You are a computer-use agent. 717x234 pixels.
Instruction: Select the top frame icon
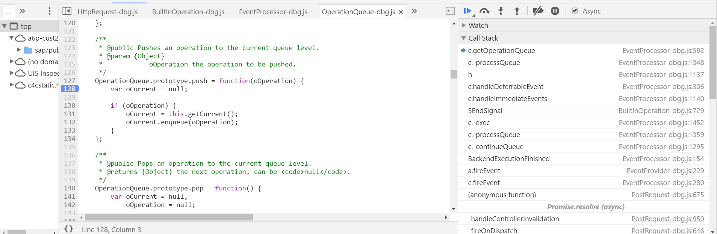14,26
